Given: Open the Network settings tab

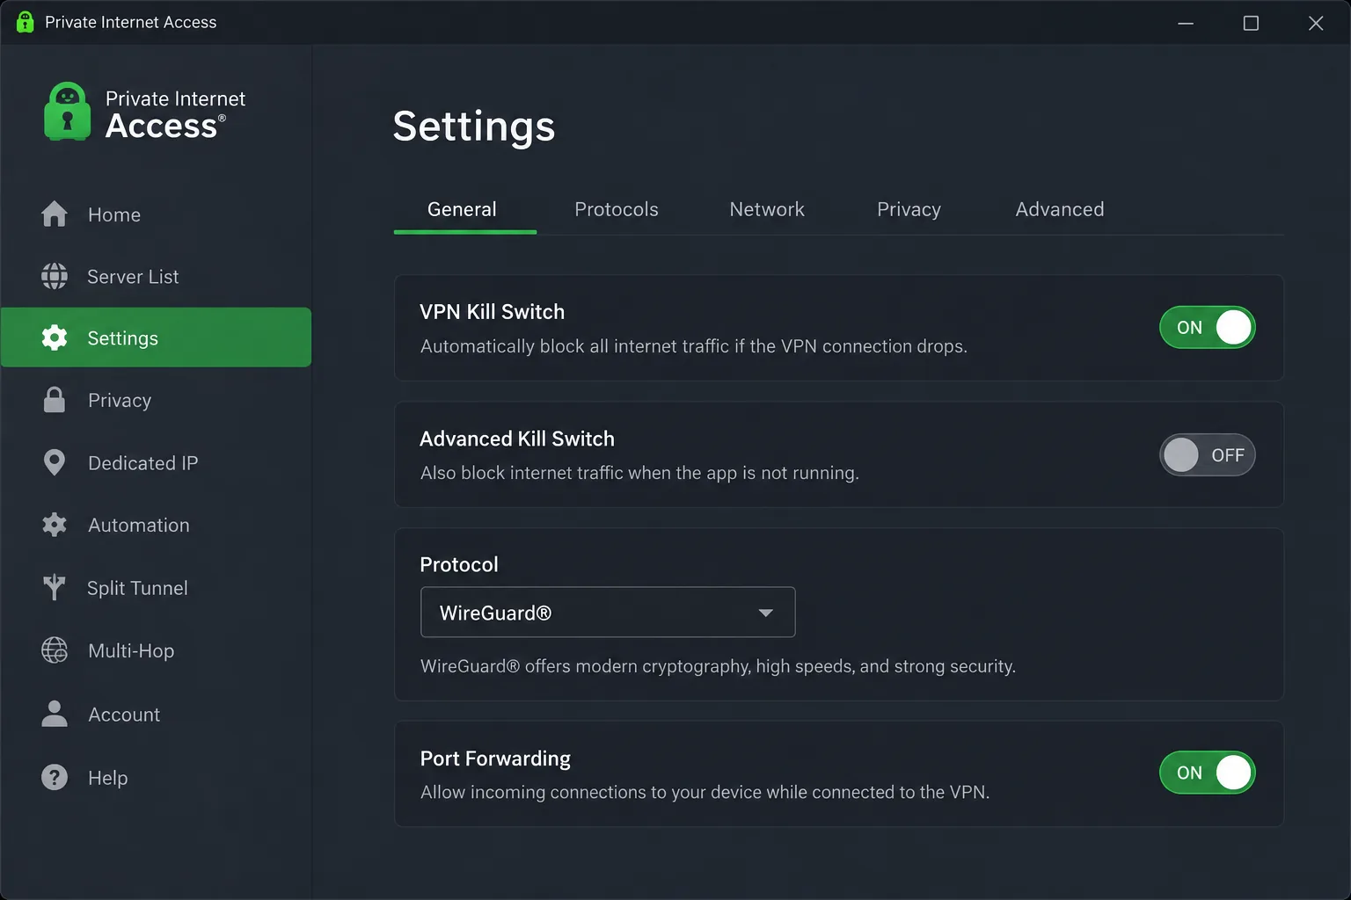Looking at the screenshot, I should (767, 209).
